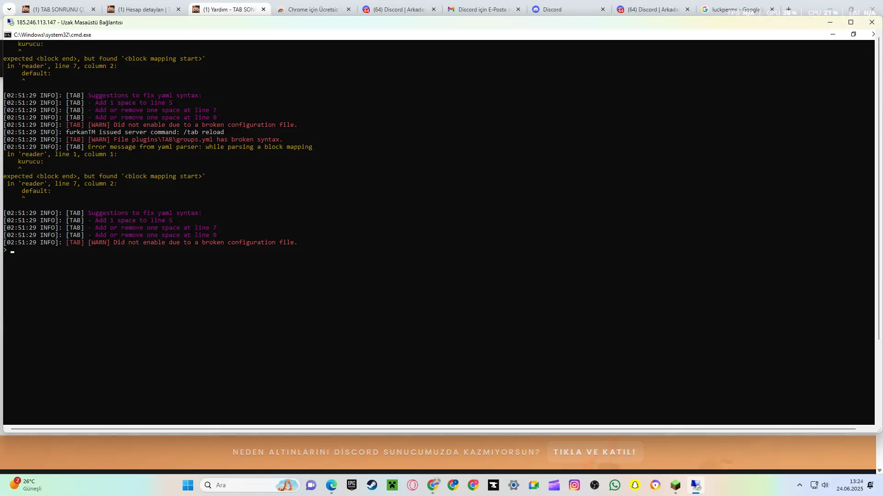The height and width of the screenshot is (496, 883).
Task: Open the purple clapperboard video app
Action: click(554, 485)
